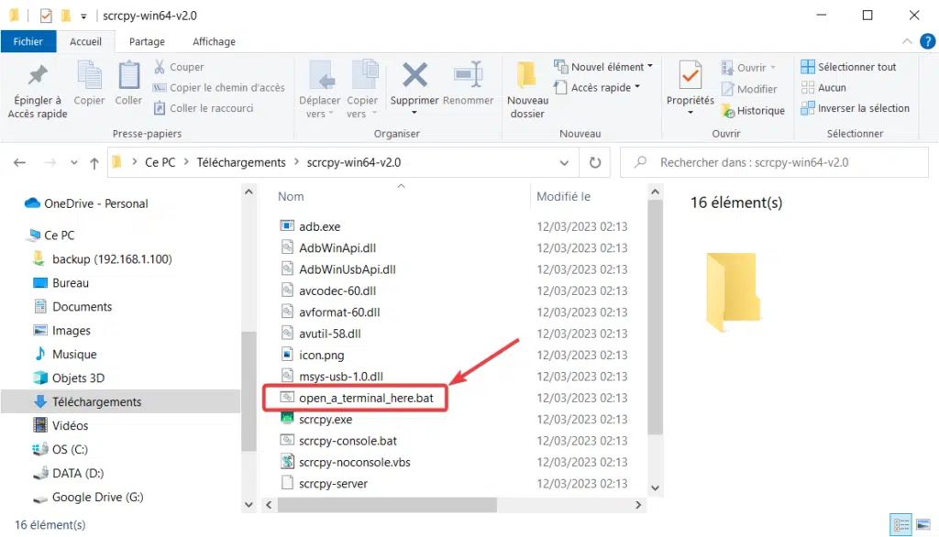
Task: Open the Accès rapide ribbon dropdown
Action: (596, 87)
